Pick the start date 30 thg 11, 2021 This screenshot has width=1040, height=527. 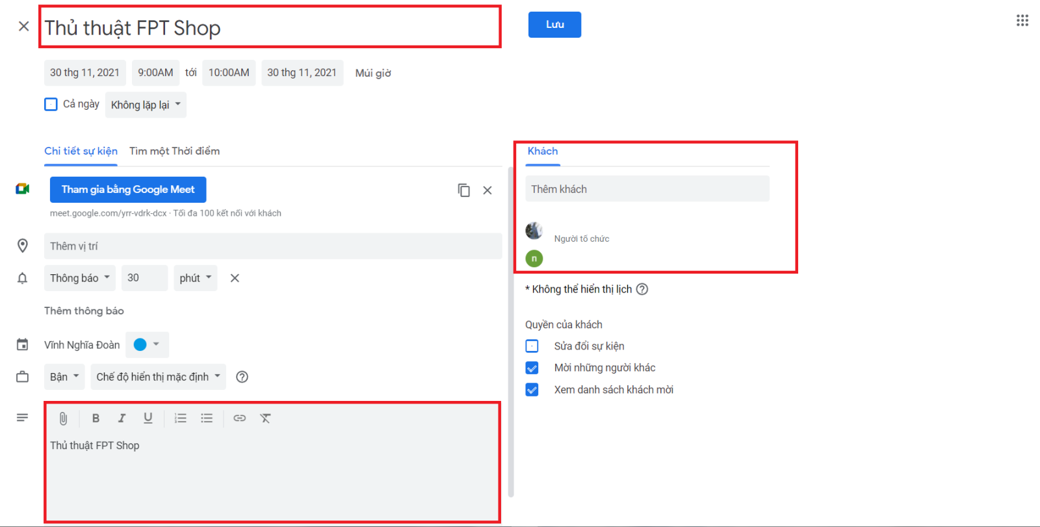pos(85,73)
